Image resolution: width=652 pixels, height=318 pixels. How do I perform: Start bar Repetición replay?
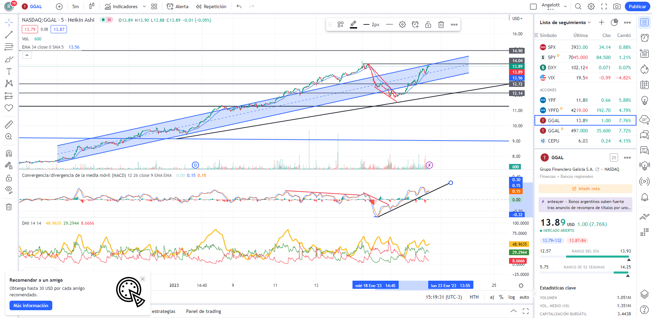[211, 6]
